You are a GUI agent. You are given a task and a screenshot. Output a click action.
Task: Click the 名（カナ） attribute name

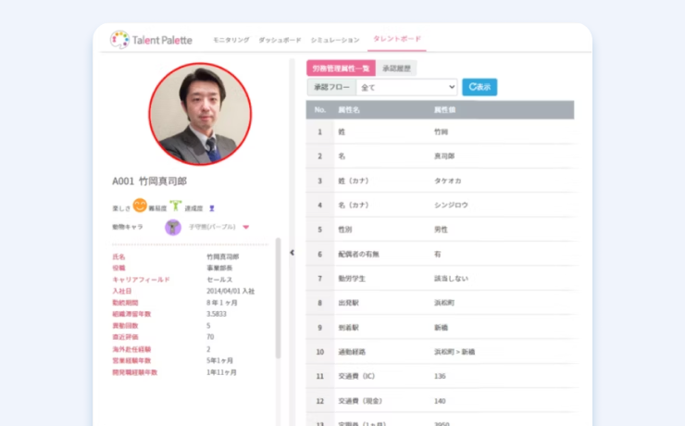click(354, 206)
